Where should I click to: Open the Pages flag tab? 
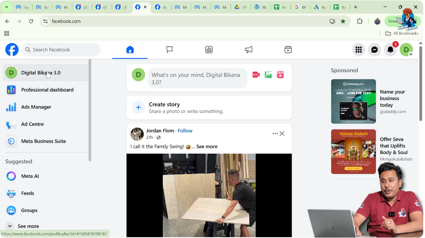coord(169,50)
